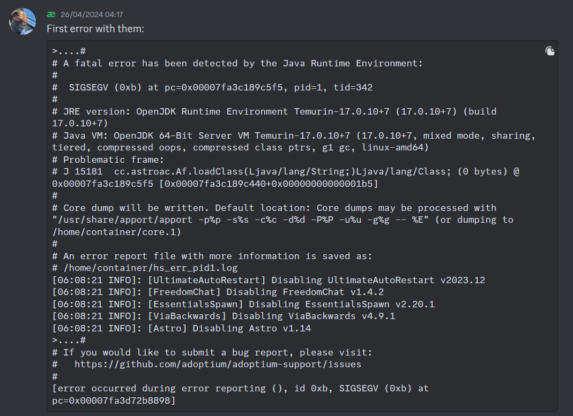Viewport: 573px width, 416px height.
Task: Click the Disabling EssentialsSpawn v2.20.1 line
Action: (243, 304)
